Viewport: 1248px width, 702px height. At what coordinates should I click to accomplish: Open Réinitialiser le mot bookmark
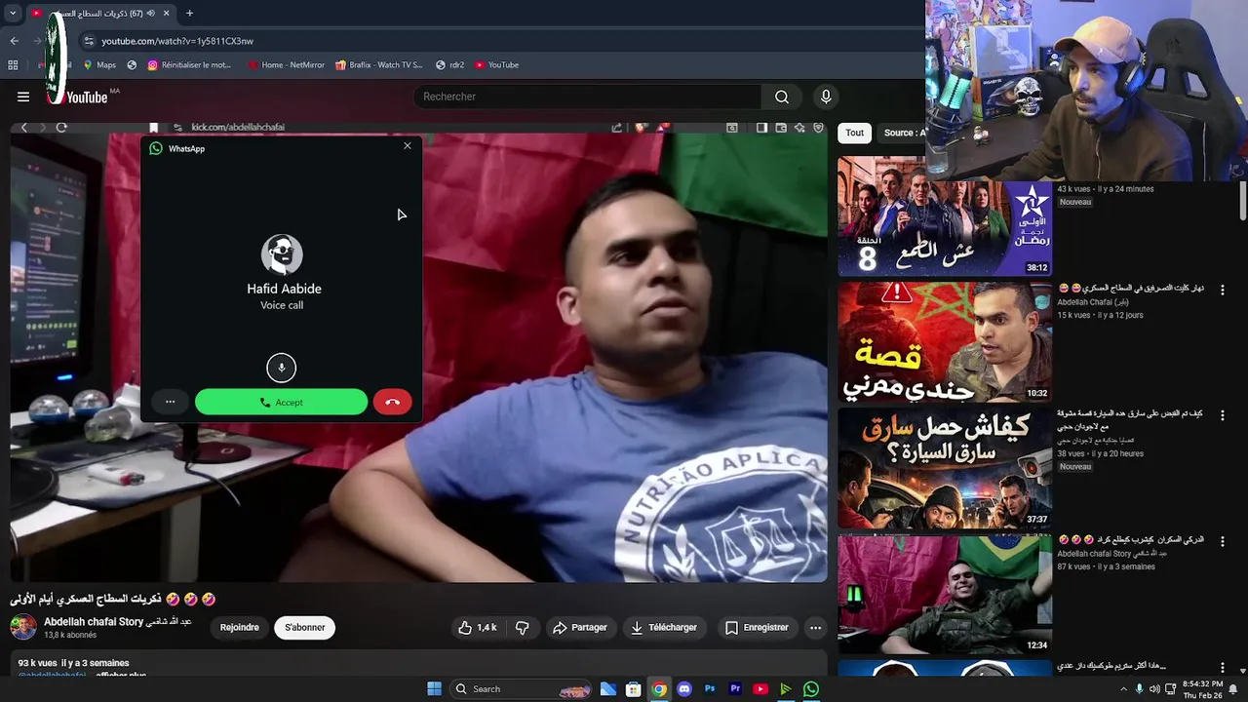(189, 65)
